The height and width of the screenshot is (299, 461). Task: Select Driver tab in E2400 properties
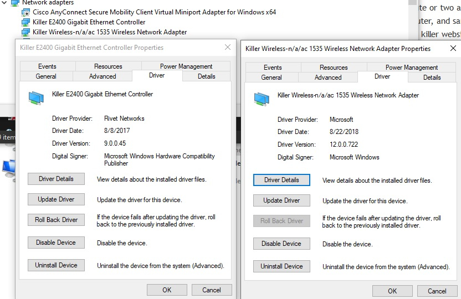(157, 75)
